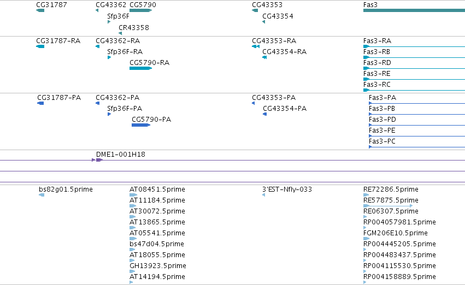The width and height of the screenshot is (465, 285).
Task: Click the 3'EST-Nfly-033 glyph
Action: pyautogui.click(x=263, y=195)
